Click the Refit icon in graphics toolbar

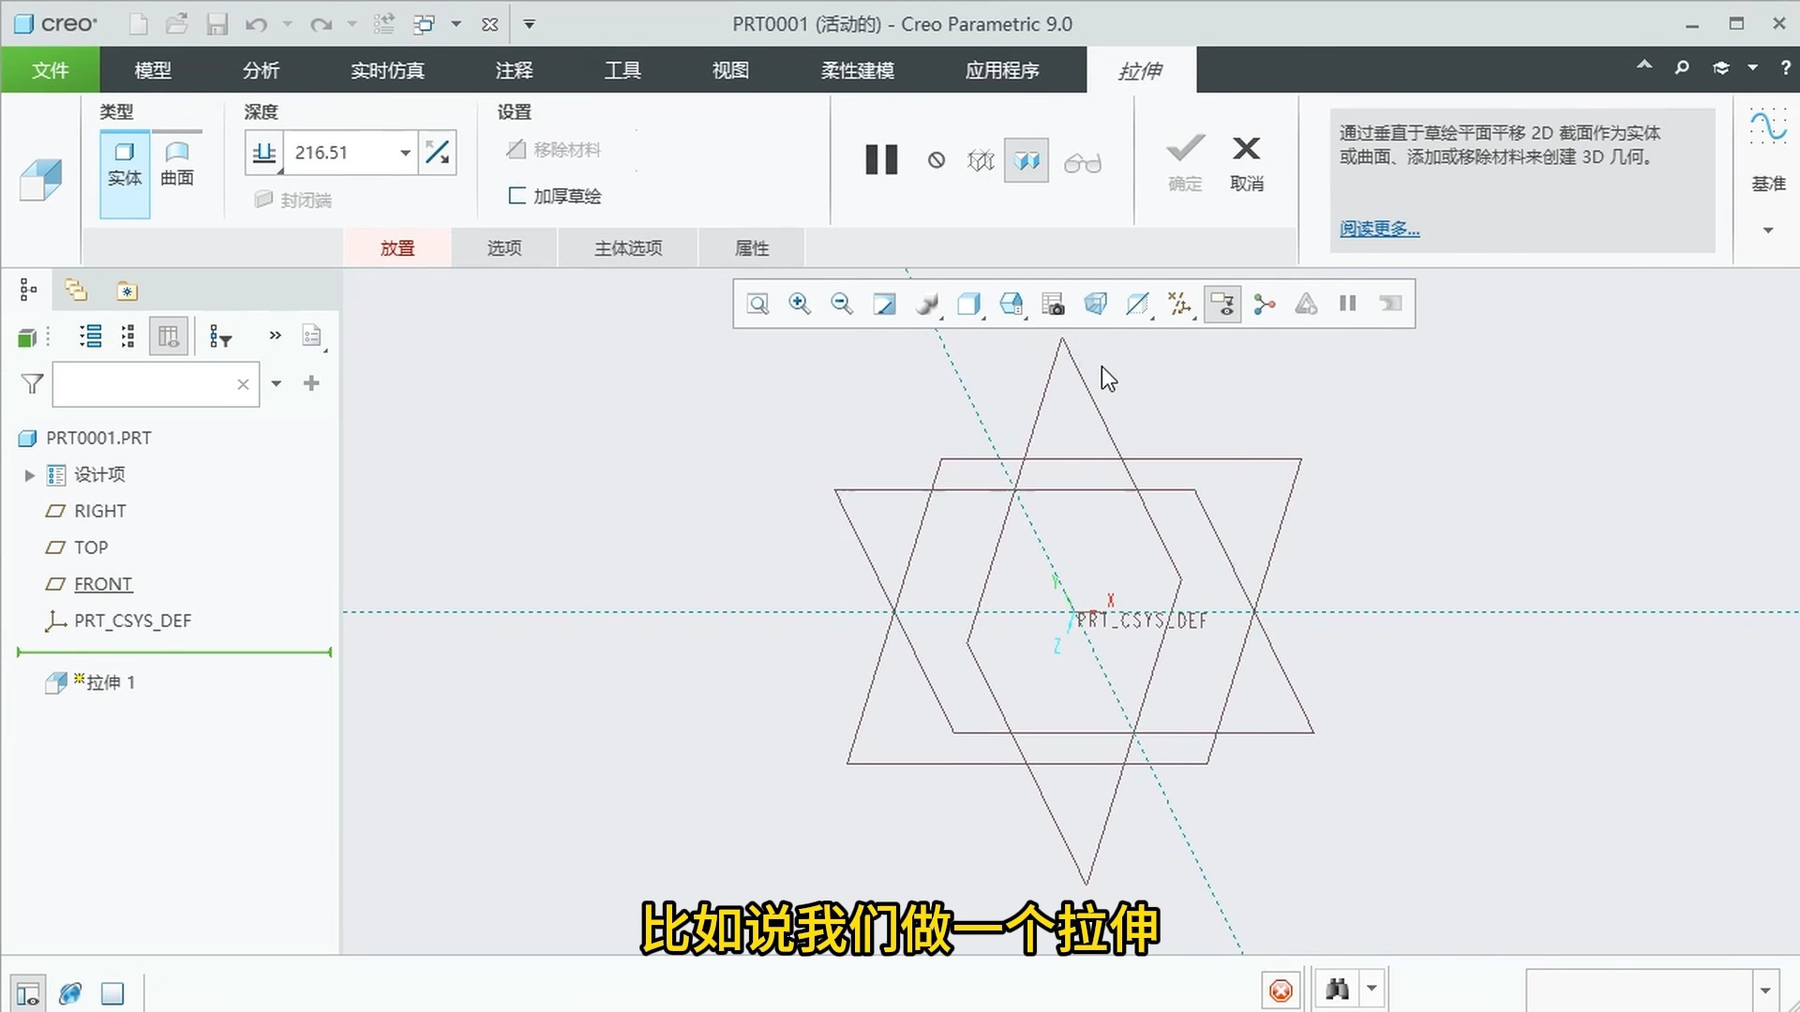click(883, 304)
